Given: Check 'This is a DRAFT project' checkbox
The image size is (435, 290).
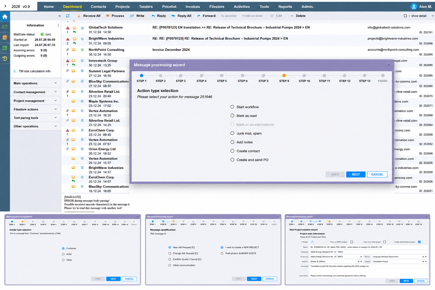Looking at the screenshot, I should coord(351,242).
